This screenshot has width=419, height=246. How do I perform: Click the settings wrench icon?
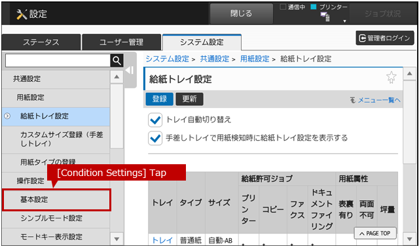[22, 14]
